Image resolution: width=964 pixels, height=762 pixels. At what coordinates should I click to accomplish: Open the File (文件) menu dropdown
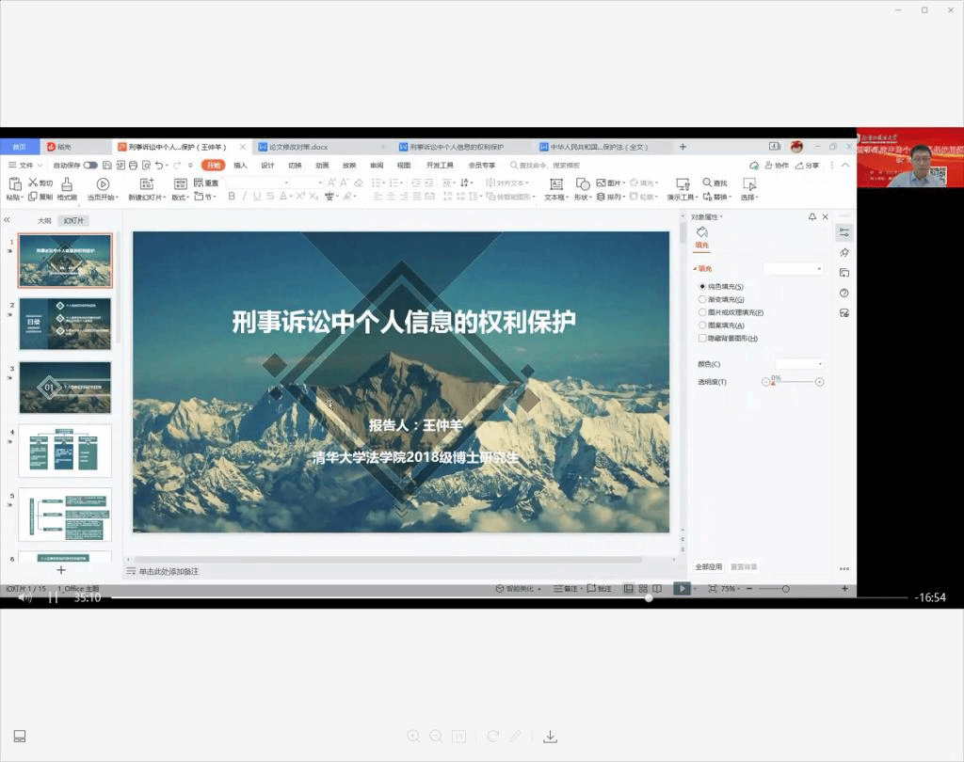pos(25,166)
